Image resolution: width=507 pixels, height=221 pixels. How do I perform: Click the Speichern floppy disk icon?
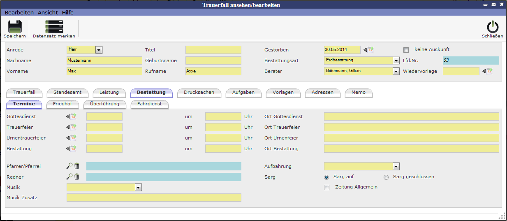click(x=15, y=27)
